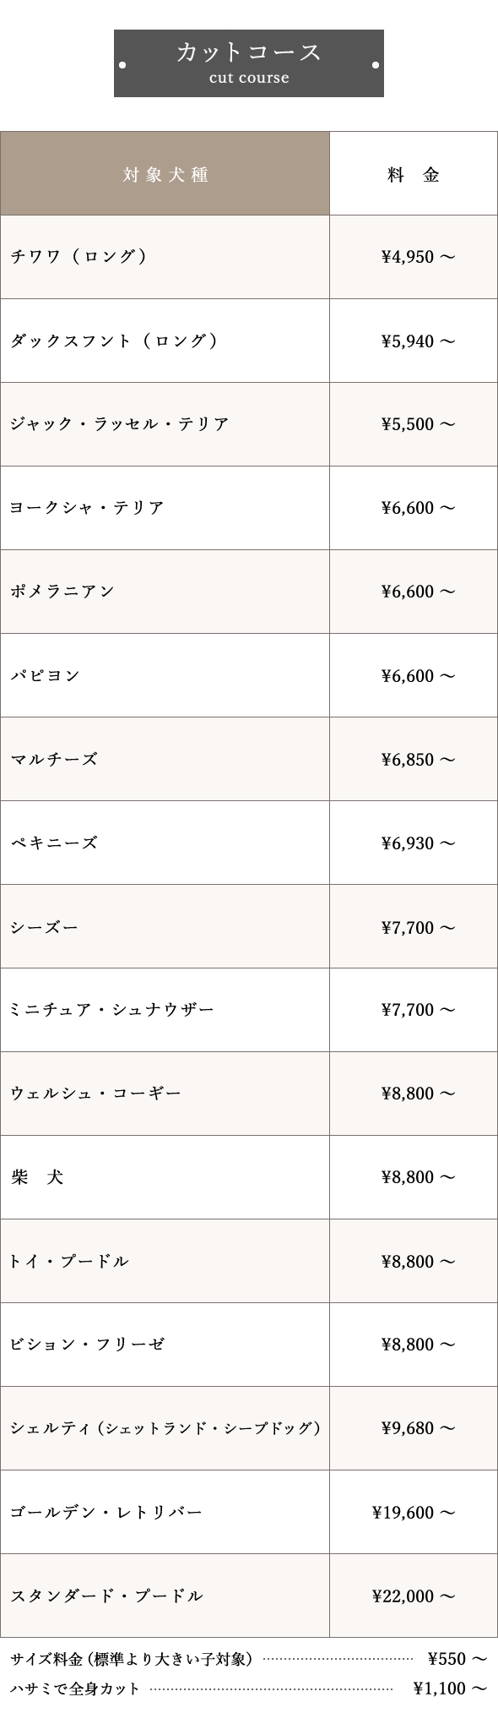The image size is (498, 1724).
Task: Click the ハサミで全身カット ¥1,100 option line
Action: pyautogui.click(x=249, y=1689)
